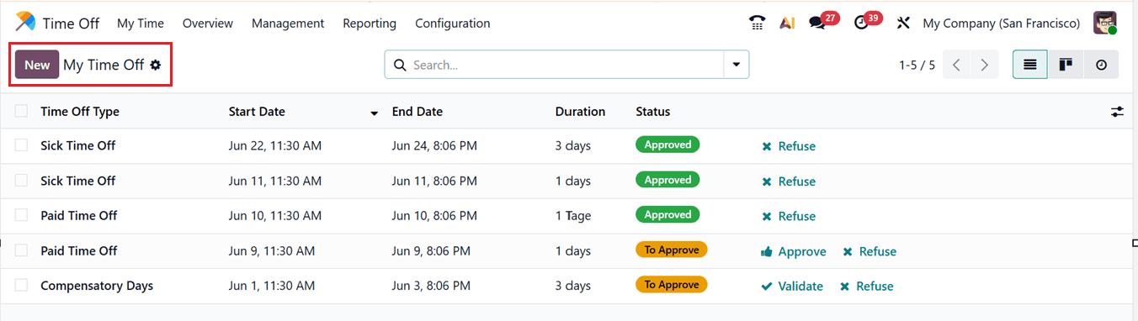
Task: Select the Jun 9 Paid Time Off row checkbox
Action: click(x=21, y=250)
